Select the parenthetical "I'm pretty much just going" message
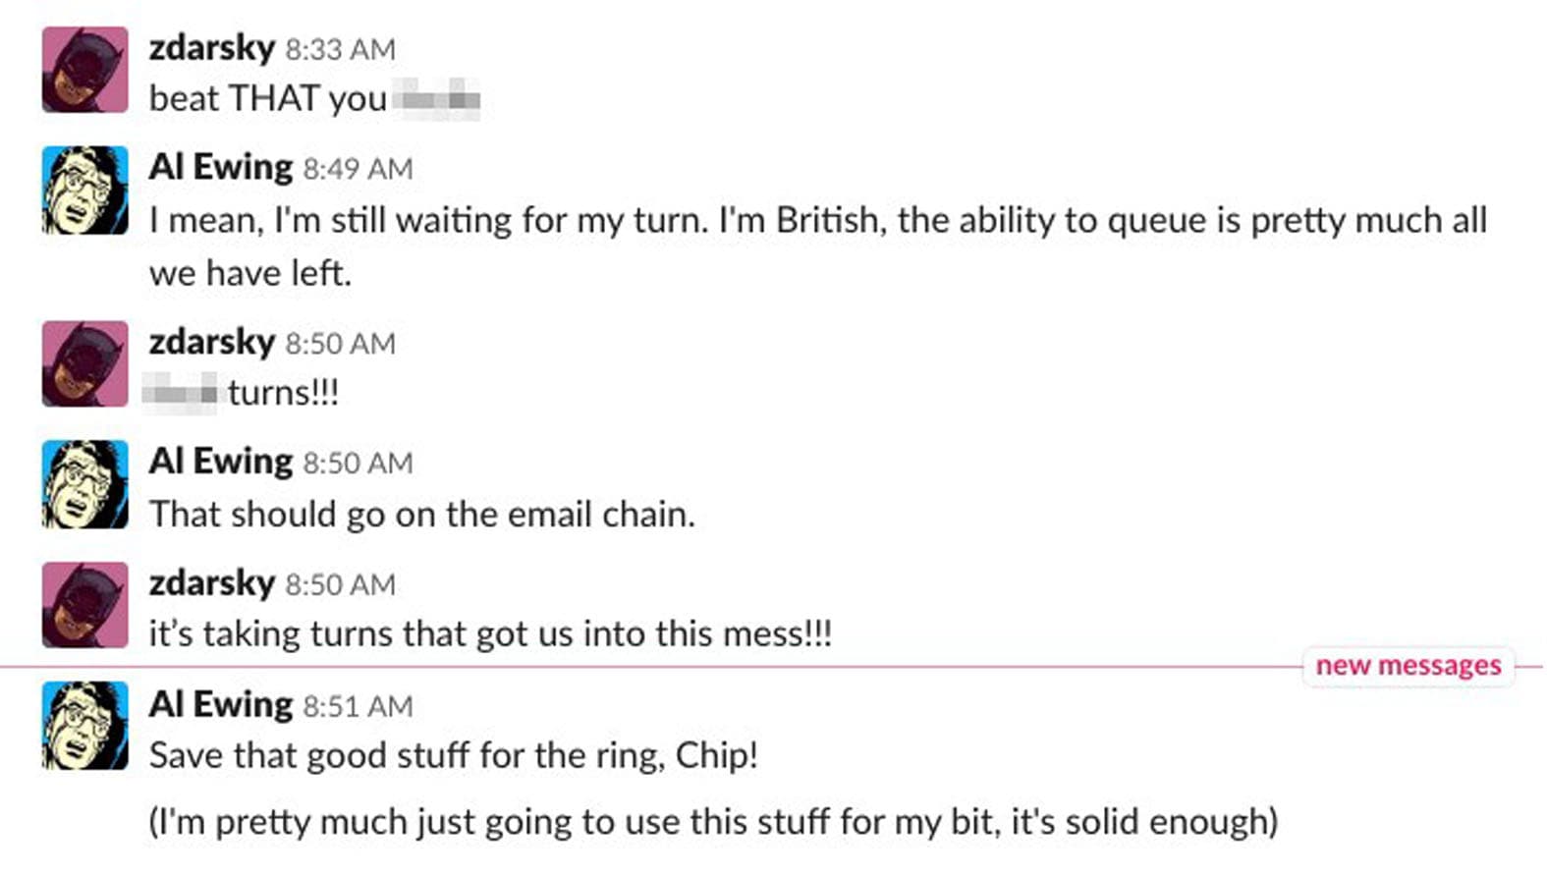The height and width of the screenshot is (877, 1547). point(712,821)
